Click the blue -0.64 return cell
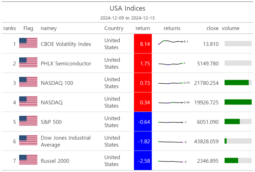 [143, 122]
